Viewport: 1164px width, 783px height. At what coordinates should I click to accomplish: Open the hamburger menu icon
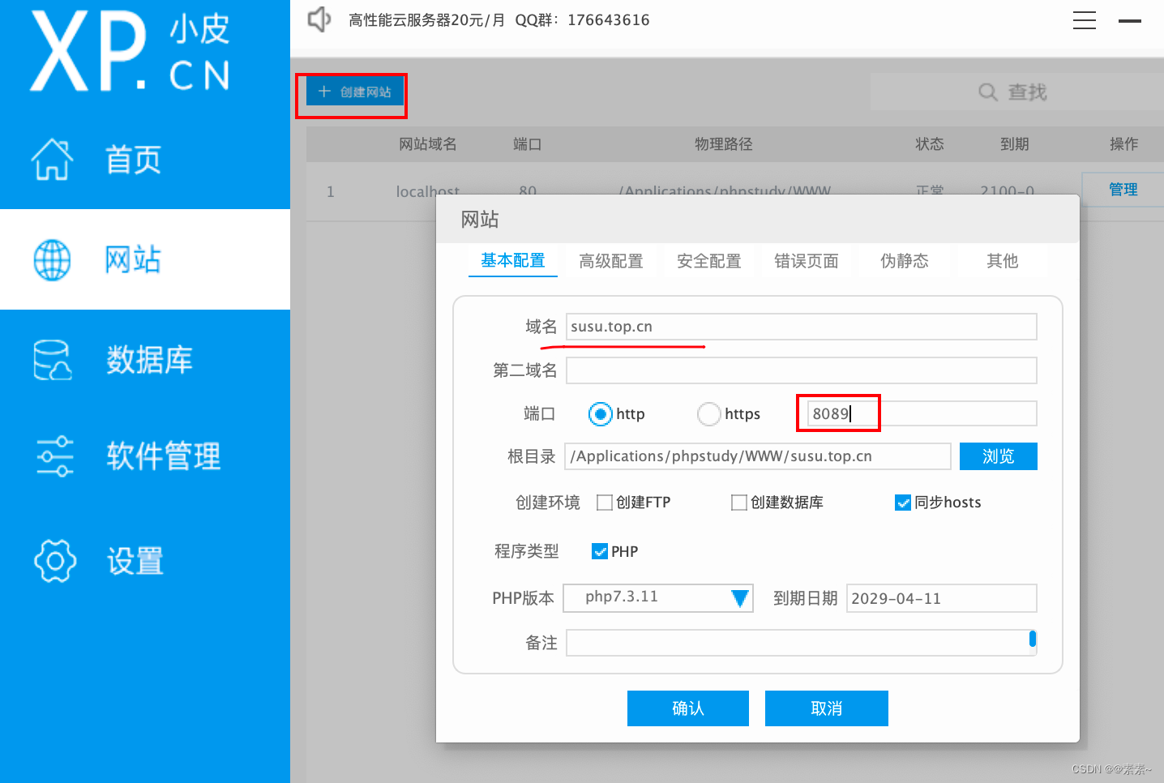pos(1085,20)
